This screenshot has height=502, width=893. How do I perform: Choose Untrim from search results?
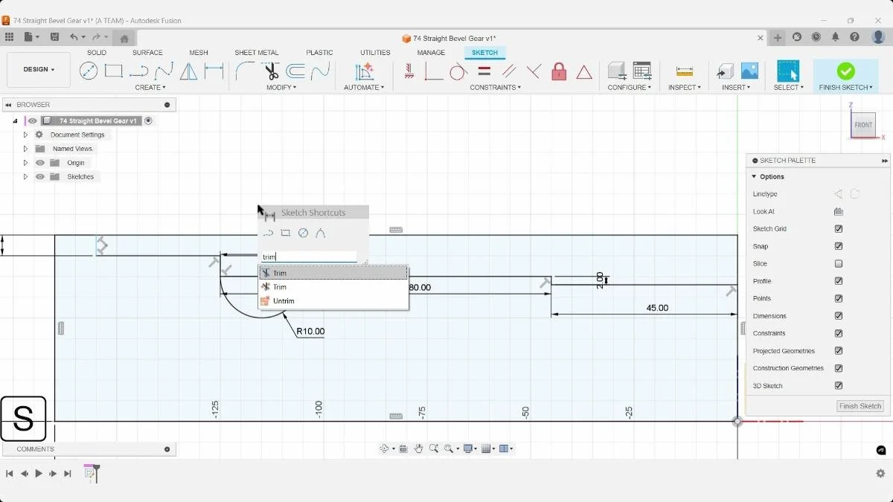tap(333, 301)
